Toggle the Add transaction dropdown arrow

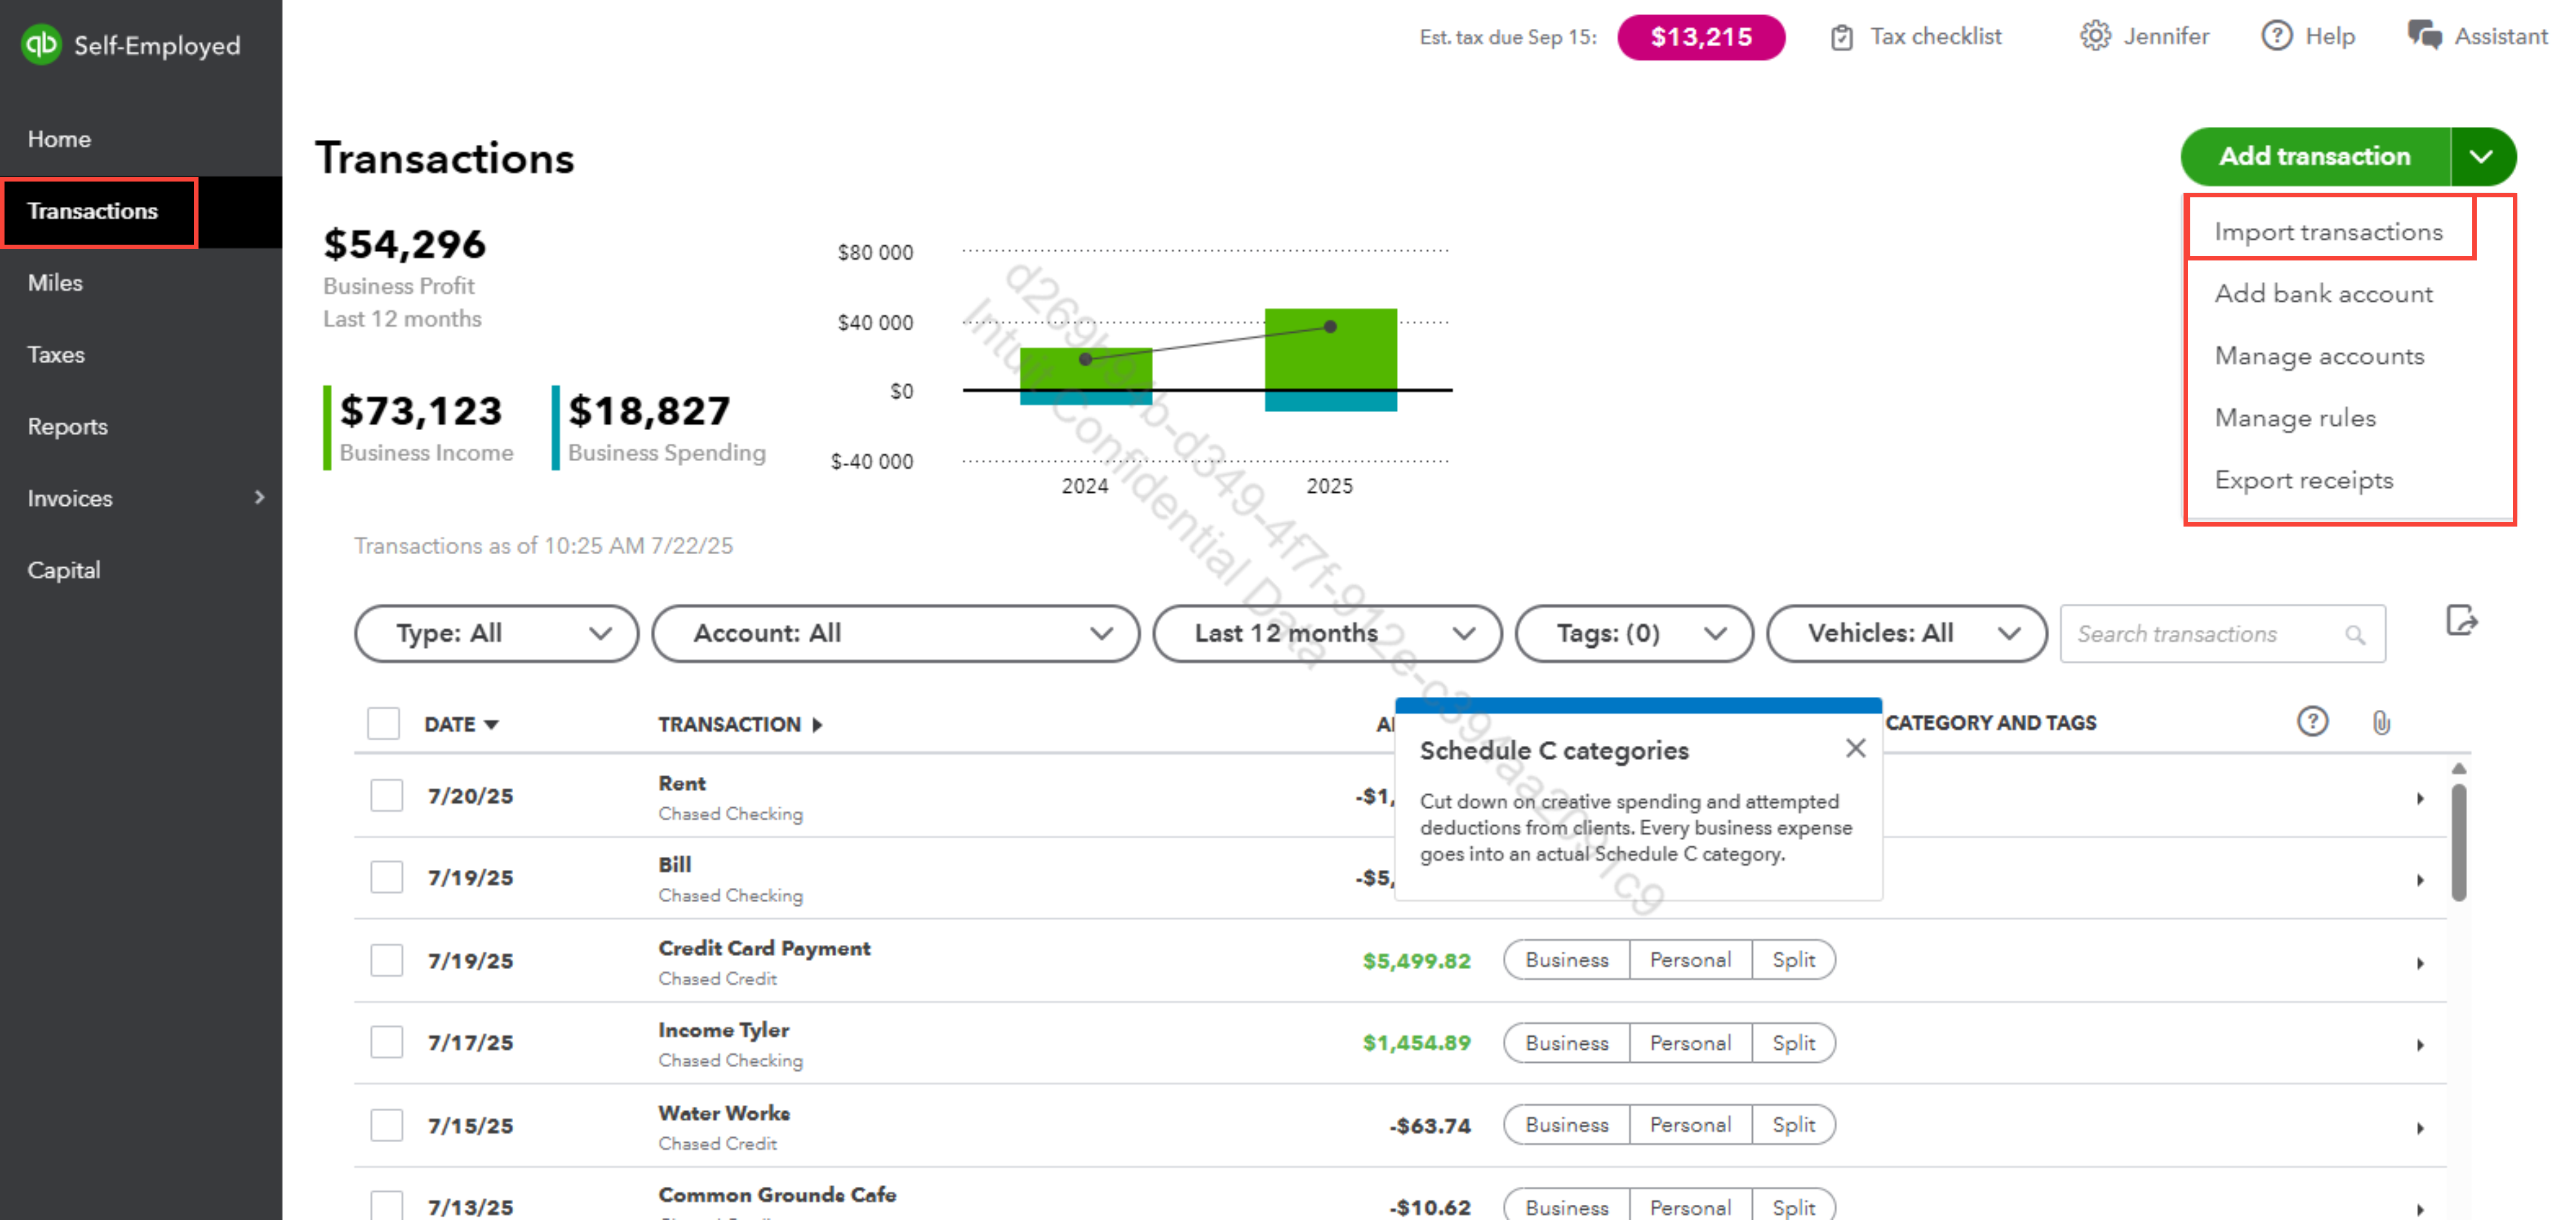[x=2482, y=156]
